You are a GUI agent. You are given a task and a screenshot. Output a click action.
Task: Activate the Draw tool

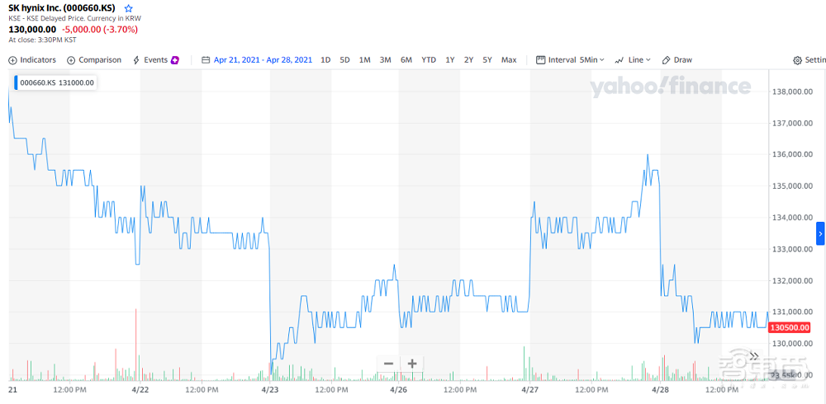(677, 60)
